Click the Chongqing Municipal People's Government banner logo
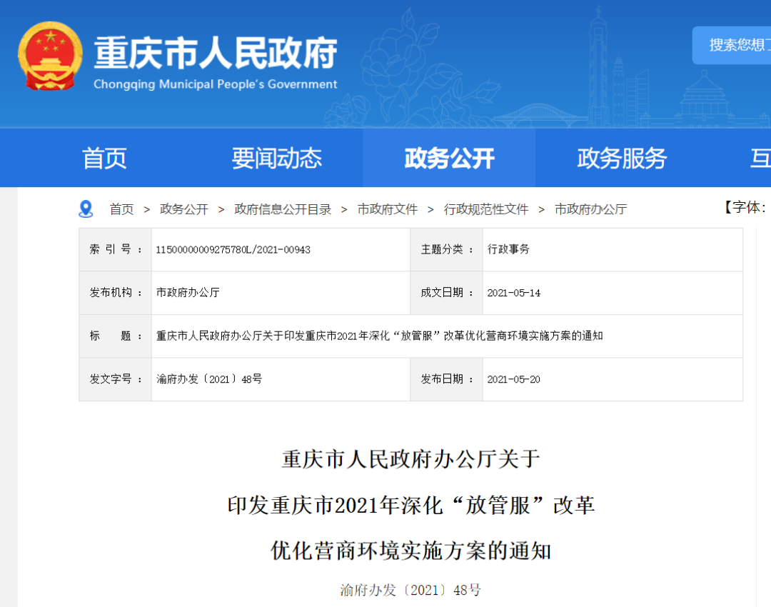The height and width of the screenshot is (607, 771). 214,61
